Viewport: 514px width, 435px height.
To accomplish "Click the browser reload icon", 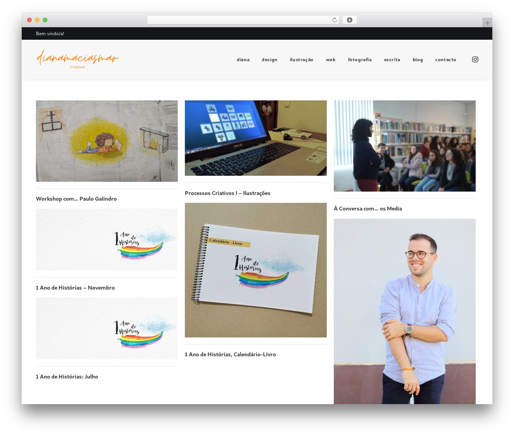I will coord(335,20).
